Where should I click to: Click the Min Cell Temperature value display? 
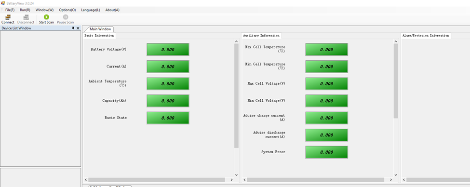point(327,67)
